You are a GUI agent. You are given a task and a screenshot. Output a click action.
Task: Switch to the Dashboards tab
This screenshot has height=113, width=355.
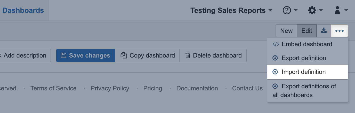click(x=23, y=11)
